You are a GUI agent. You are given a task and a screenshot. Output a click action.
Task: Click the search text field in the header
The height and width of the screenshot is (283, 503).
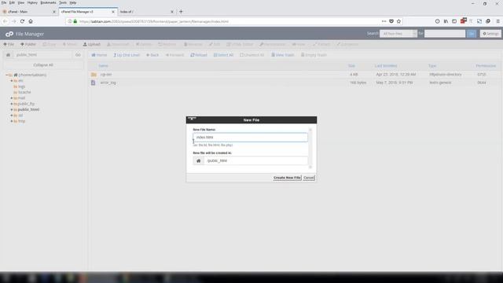tap(445, 33)
